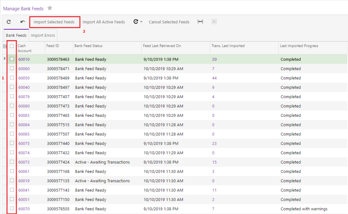Click the schedule refresh icon before Cancel Selected Feeds
This screenshot has height=214, width=348.
point(136,22)
